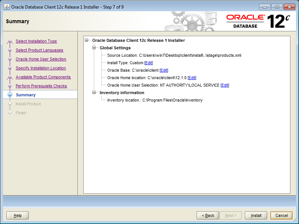Image resolution: width=299 pixels, height=224 pixels.
Task: Select the Source Location tree row
Action: point(174,55)
